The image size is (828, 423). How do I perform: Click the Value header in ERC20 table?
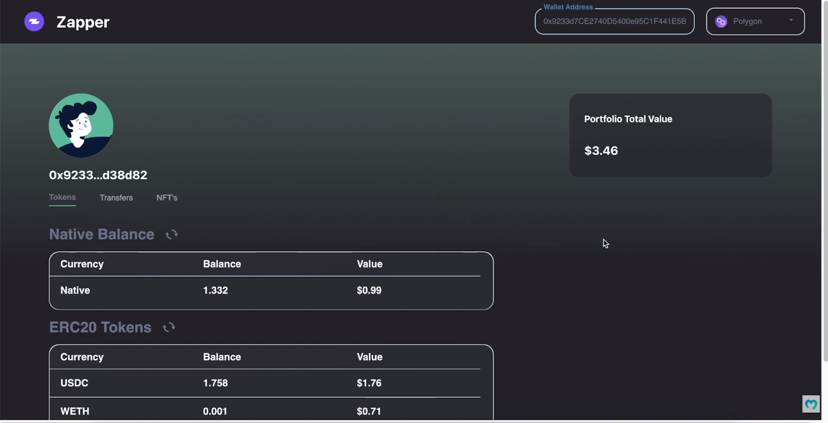tap(369, 357)
